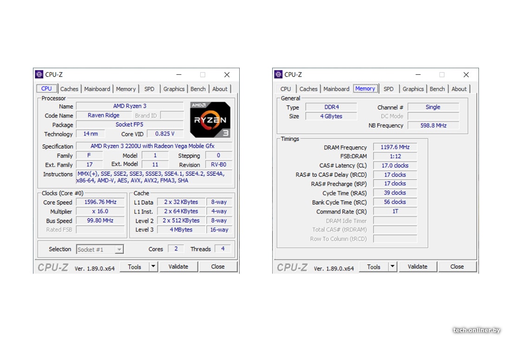The width and height of the screenshot is (511, 341).
Task: Click memory Type value 'DDR4'
Action: point(331,107)
